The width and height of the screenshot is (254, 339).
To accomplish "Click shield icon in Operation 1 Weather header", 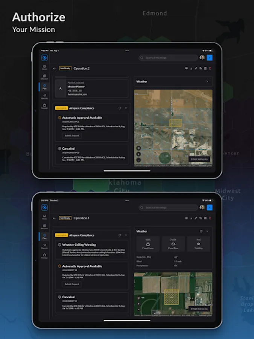I will coord(201,231).
